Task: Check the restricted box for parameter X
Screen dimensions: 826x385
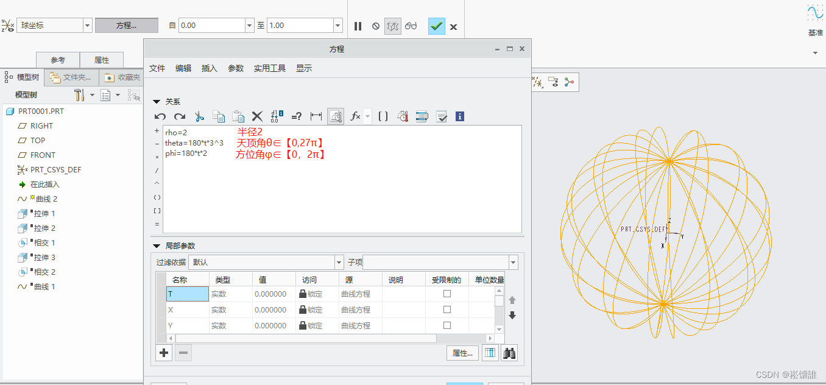Action: click(447, 309)
